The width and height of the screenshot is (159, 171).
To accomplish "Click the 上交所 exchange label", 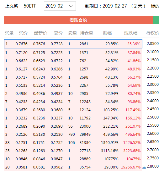I will [12, 6].
